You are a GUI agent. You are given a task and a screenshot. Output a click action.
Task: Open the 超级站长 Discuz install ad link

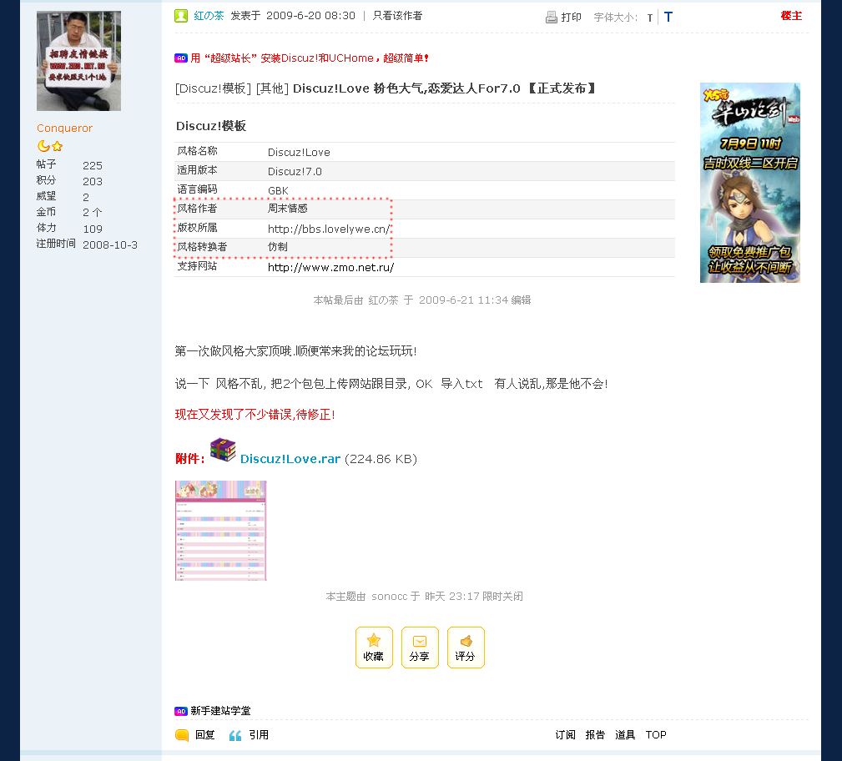coord(310,58)
